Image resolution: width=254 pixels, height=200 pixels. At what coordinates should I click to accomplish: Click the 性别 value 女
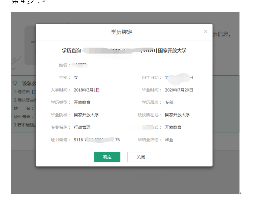coord(76,78)
